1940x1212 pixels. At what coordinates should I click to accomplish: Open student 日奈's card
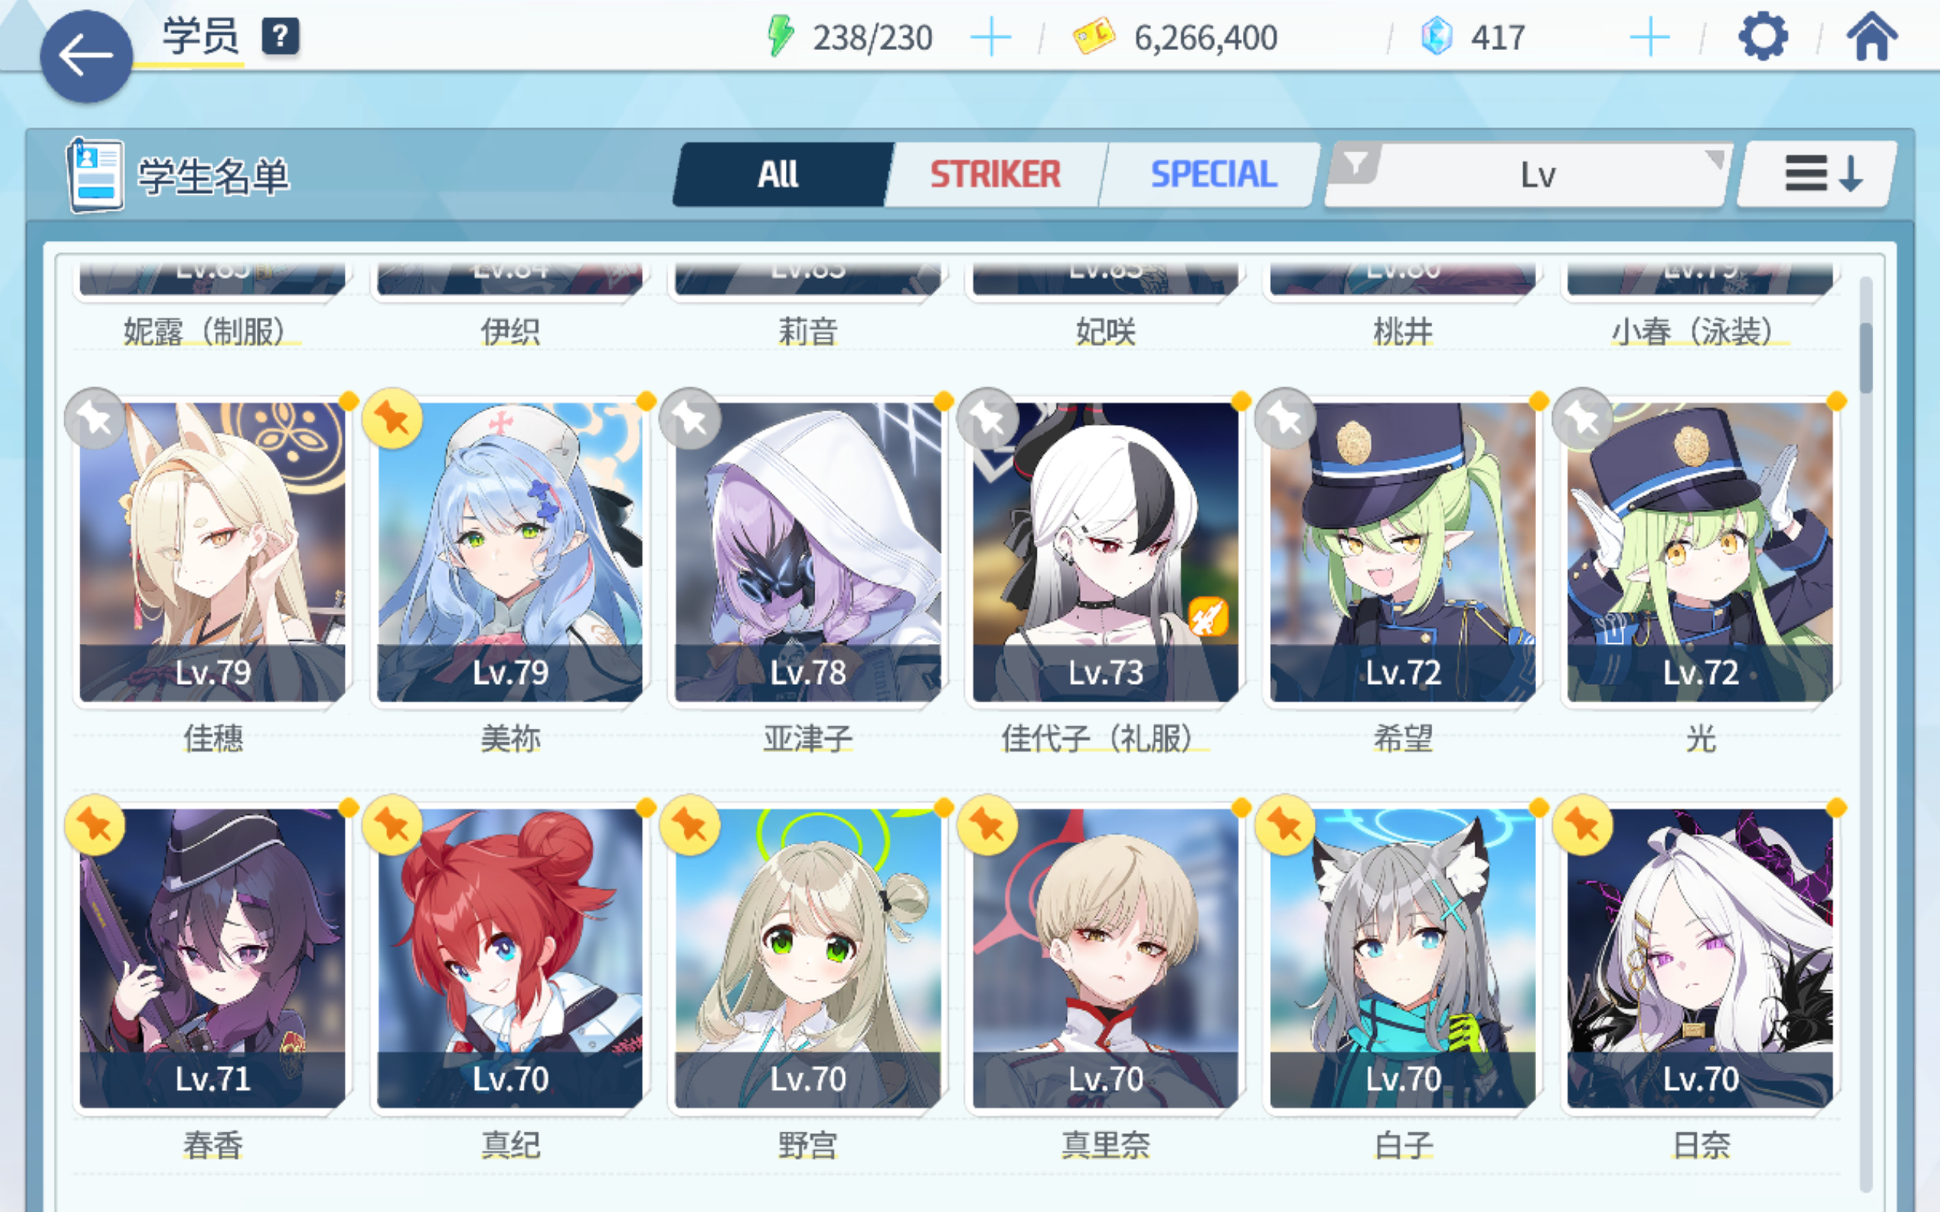[x=1700, y=959]
